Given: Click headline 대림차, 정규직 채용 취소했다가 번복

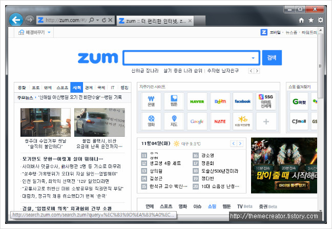Looking at the screenshot, I should tap(65, 196).
